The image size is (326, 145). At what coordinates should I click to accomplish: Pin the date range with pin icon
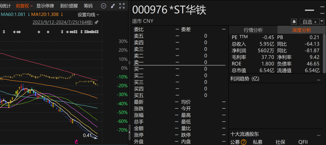tap(96, 22)
